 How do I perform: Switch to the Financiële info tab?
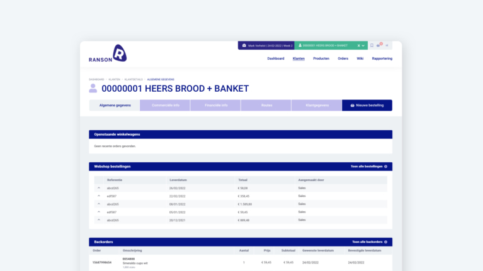(x=215, y=105)
